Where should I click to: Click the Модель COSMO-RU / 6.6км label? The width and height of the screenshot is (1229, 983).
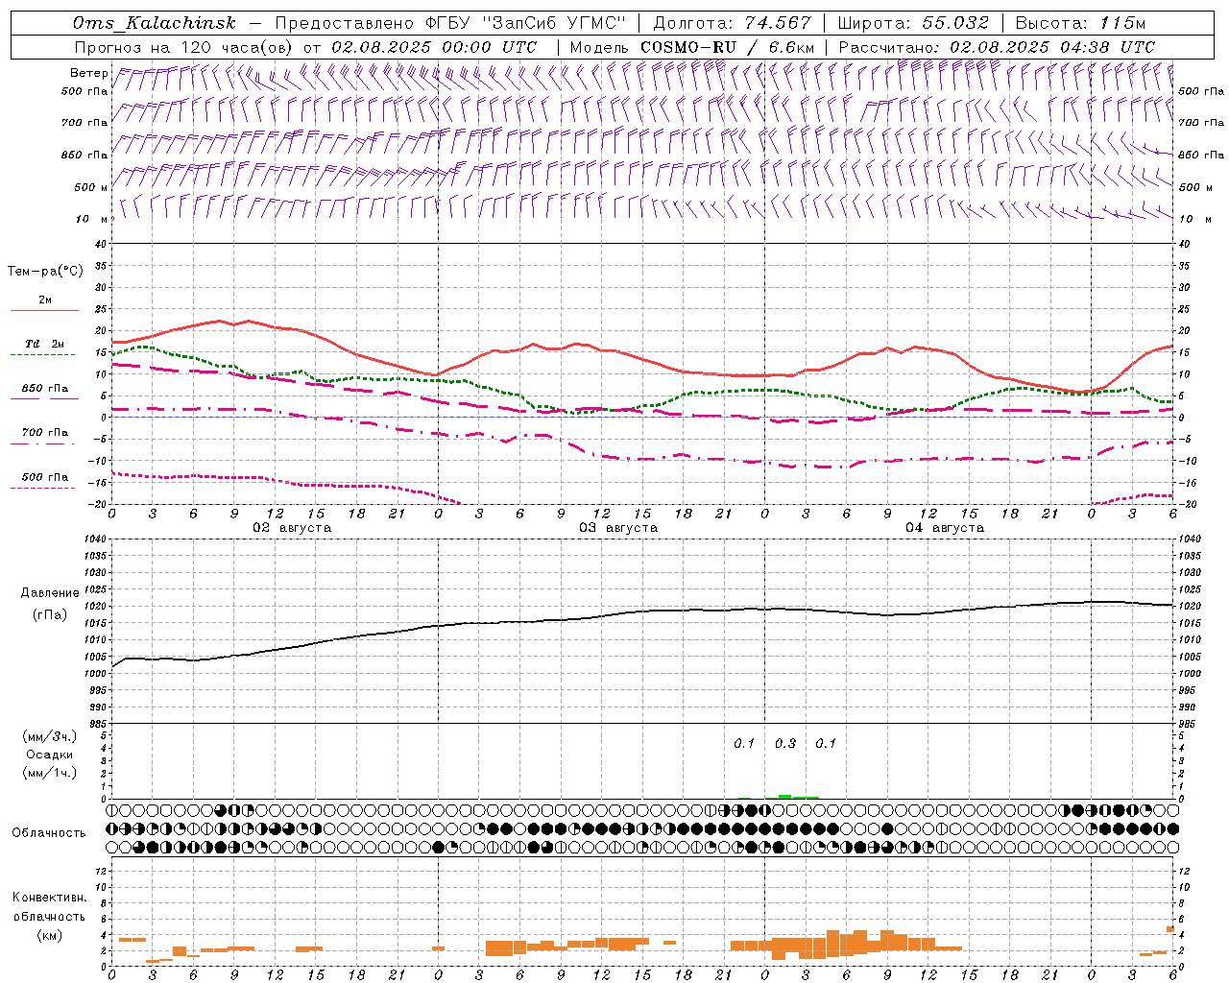(x=691, y=47)
